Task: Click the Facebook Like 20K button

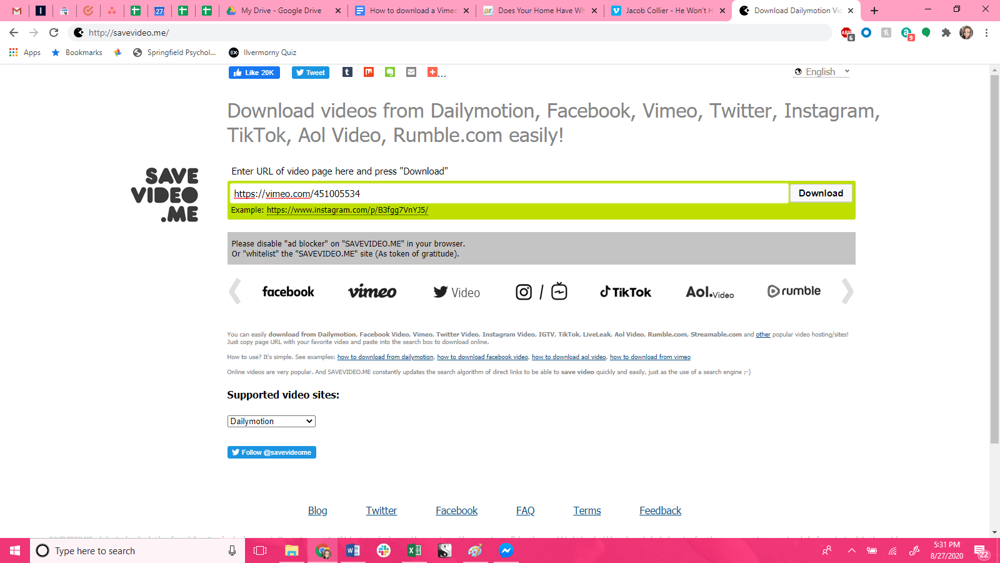Action: (x=254, y=73)
